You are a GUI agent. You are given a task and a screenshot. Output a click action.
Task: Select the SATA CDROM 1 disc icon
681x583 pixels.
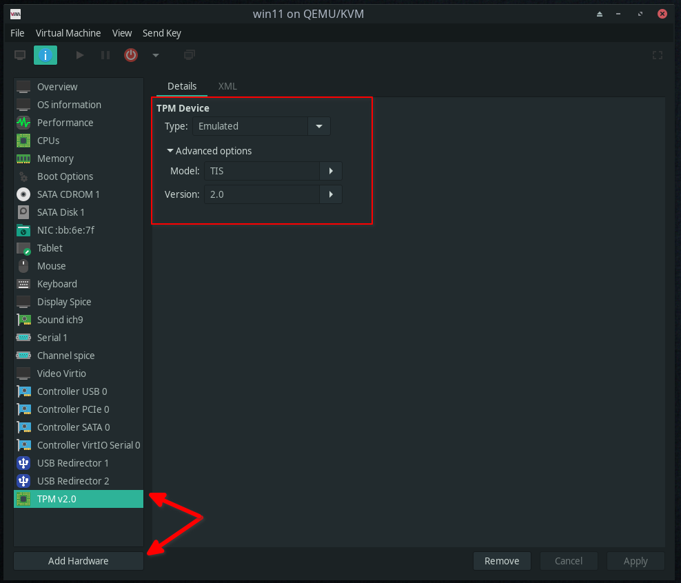click(x=23, y=194)
